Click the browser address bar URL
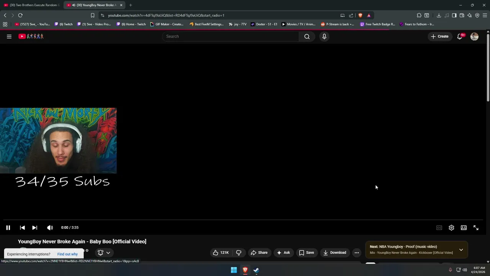The width and height of the screenshot is (490, 276). click(x=166, y=15)
